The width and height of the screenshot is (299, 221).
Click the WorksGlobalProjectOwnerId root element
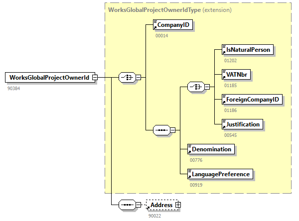point(48,78)
